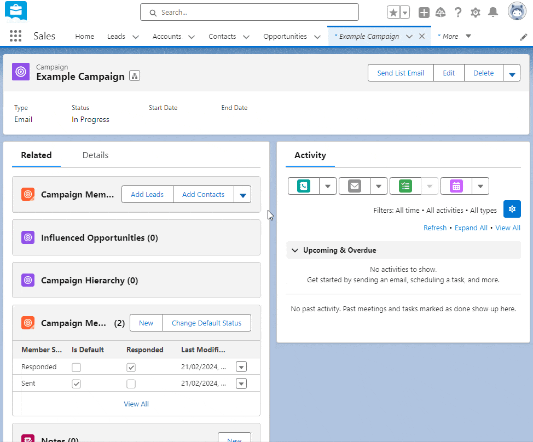The image size is (533, 442).
Task: Click Send List Email button
Action: pyautogui.click(x=401, y=73)
